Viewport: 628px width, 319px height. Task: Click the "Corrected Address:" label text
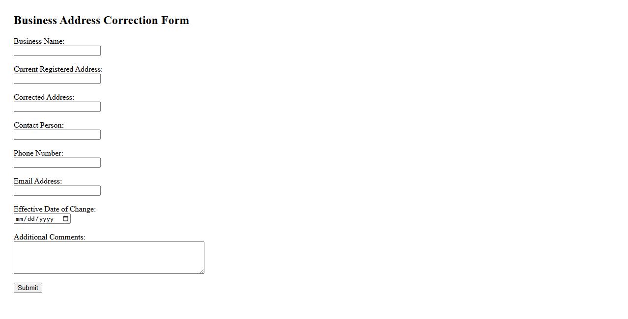[44, 97]
